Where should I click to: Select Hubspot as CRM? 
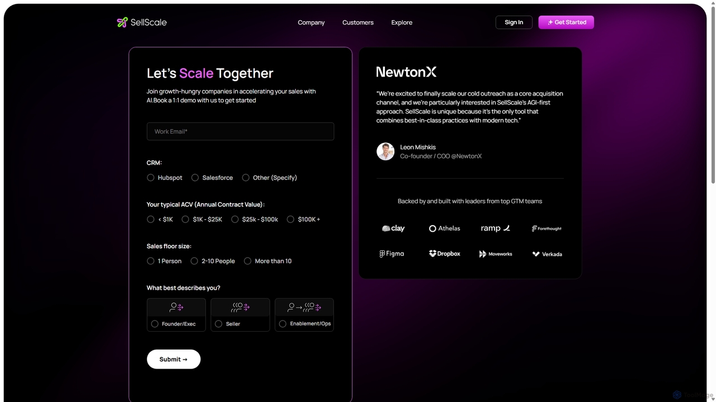[150, 178]
